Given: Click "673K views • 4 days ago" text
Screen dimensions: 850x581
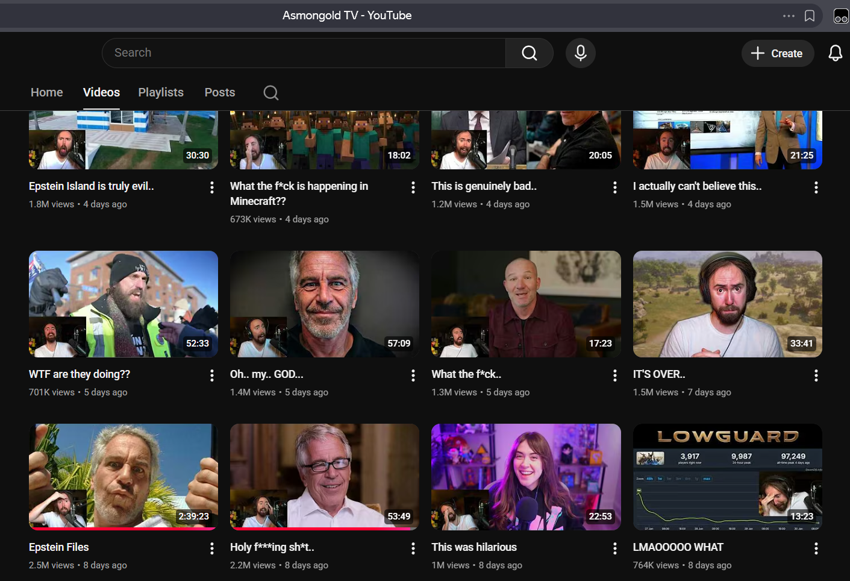Looking at the screenshot, I should [280, 219].
